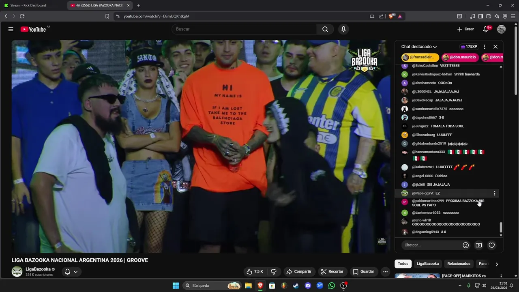Open Brave Leo AI sparkle icon

[x=497, y=16]
